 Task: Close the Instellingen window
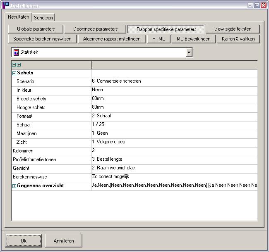click(264, 5)
